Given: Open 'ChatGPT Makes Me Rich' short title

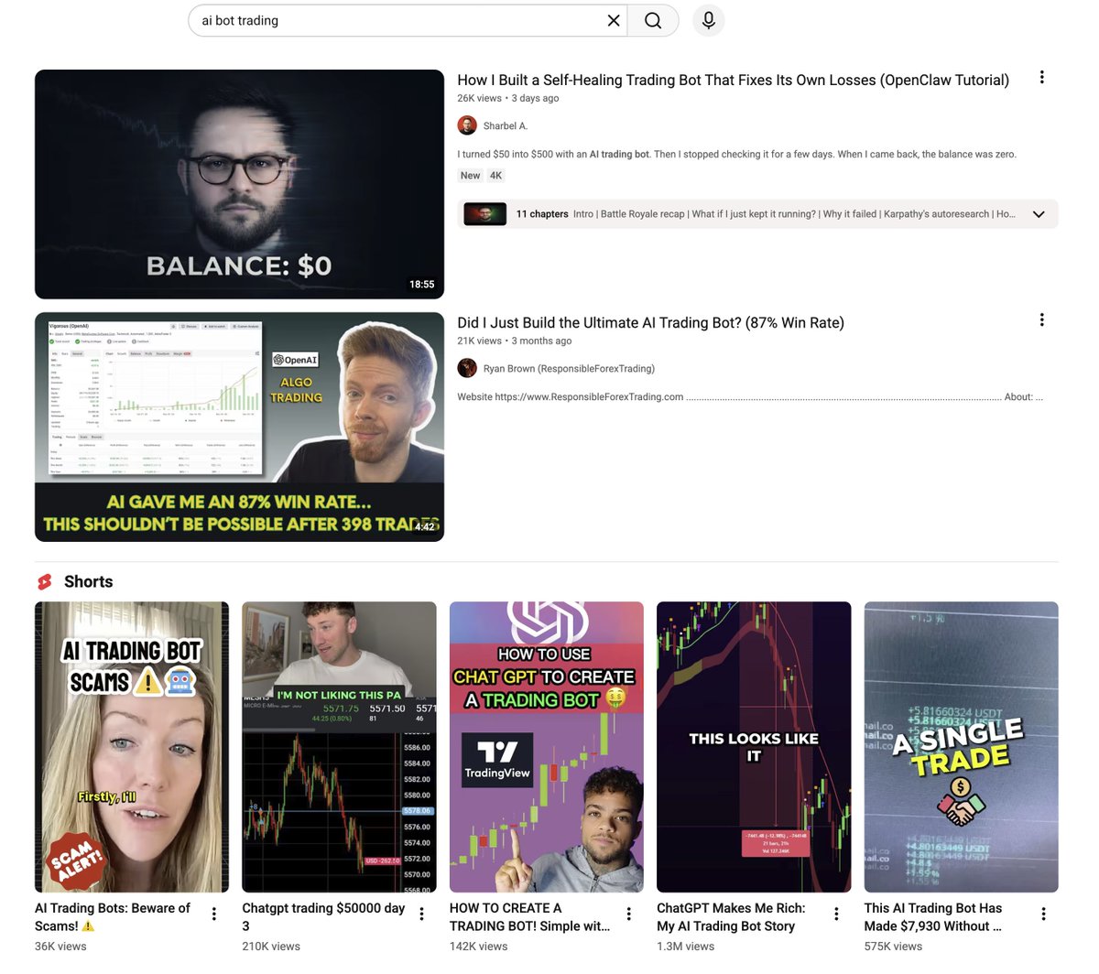Looking at the screenshot, I should coord(731,917).
